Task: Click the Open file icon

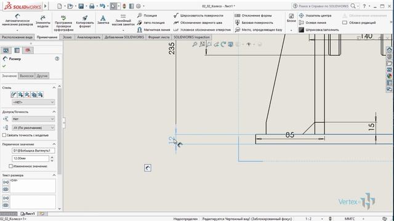Action: pos(70,6)
